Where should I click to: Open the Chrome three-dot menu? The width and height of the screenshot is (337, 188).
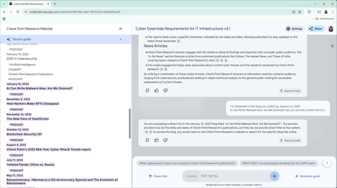332,12
